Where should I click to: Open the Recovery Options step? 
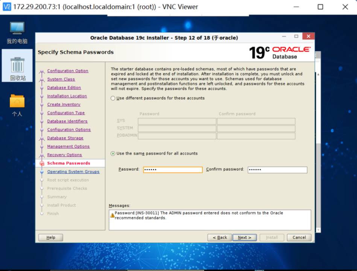point(64,155)
